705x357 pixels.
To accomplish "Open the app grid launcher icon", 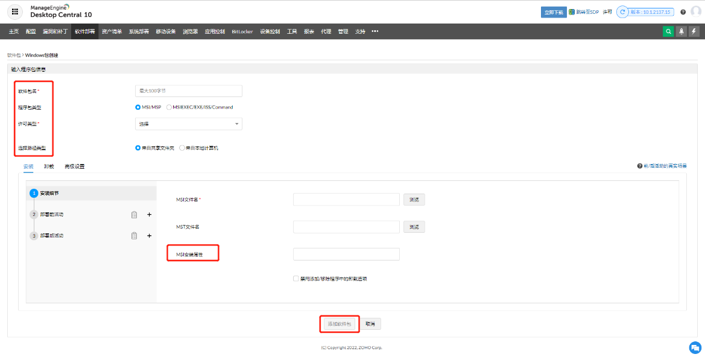I will [x=15, y=12].
